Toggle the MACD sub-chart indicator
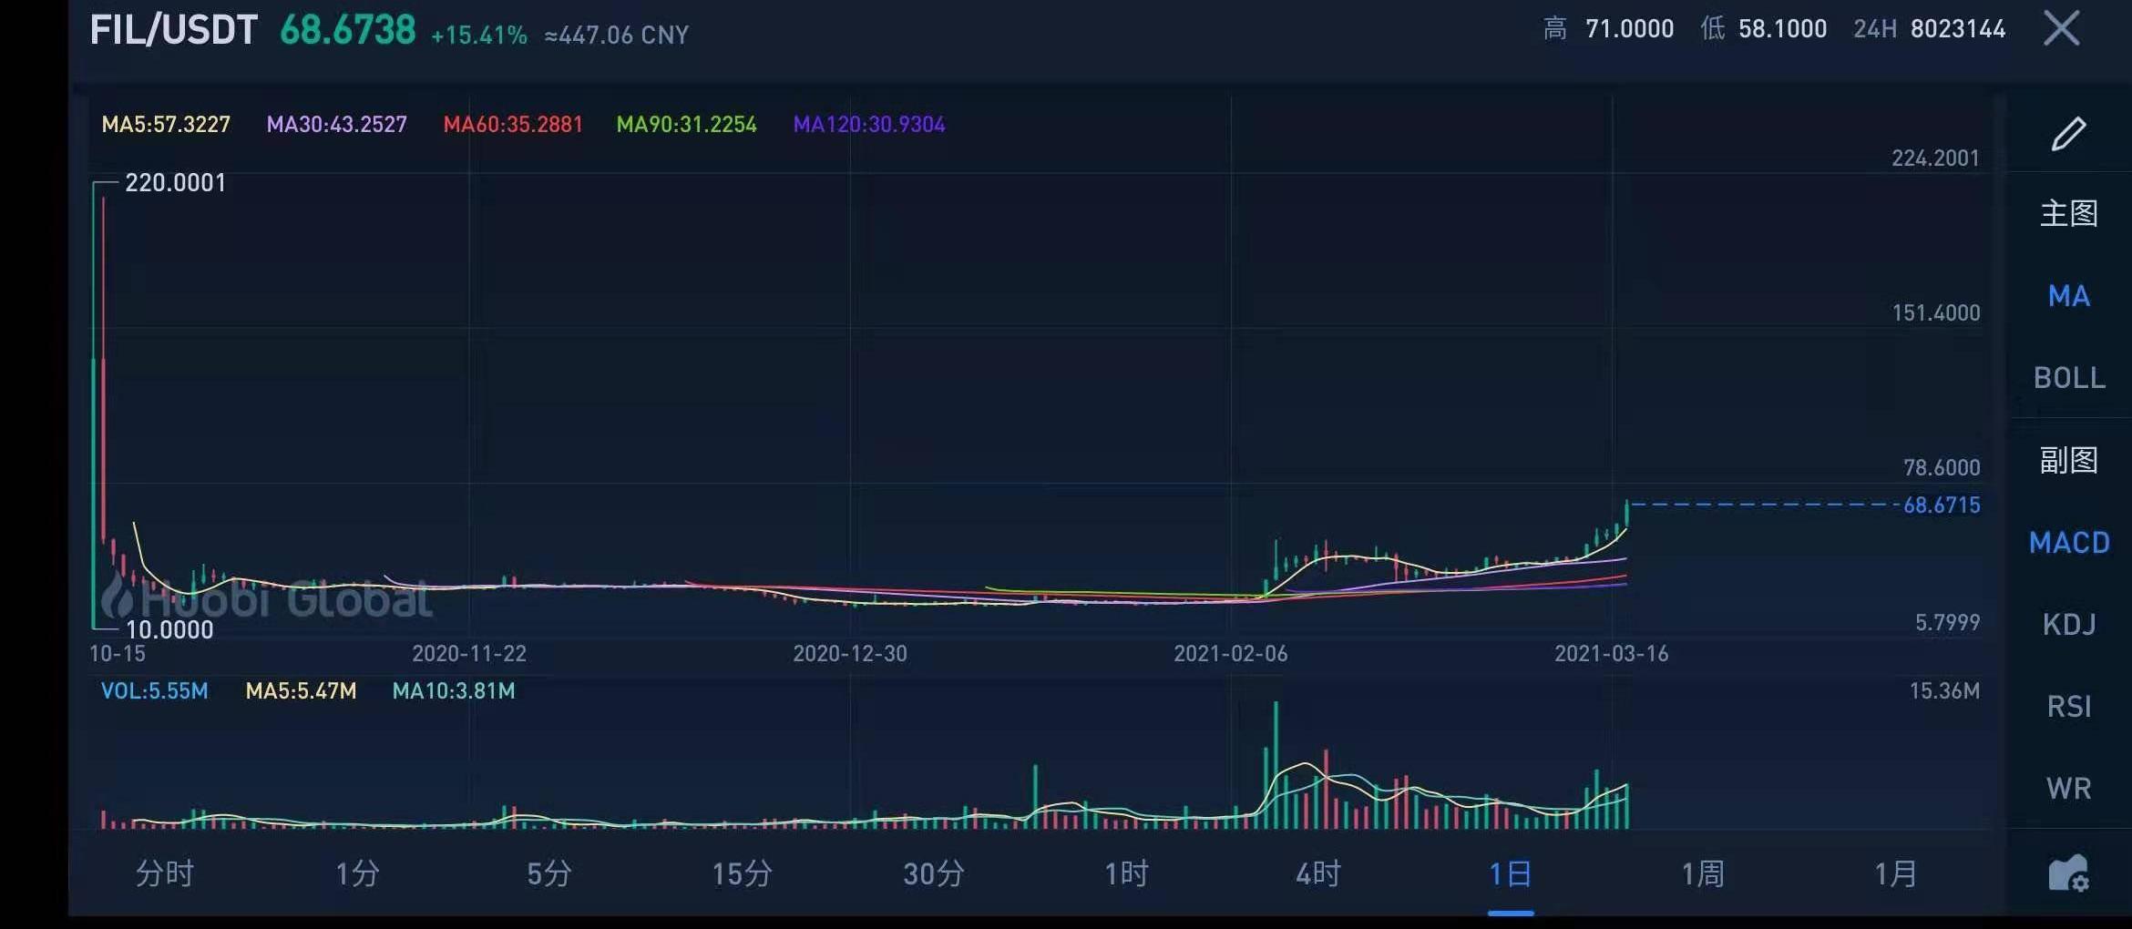Image resolution: width=2132 pixels, height=929 pixels. point(2068,543)
